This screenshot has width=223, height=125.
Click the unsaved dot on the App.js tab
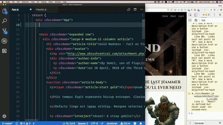coord(31,9)
